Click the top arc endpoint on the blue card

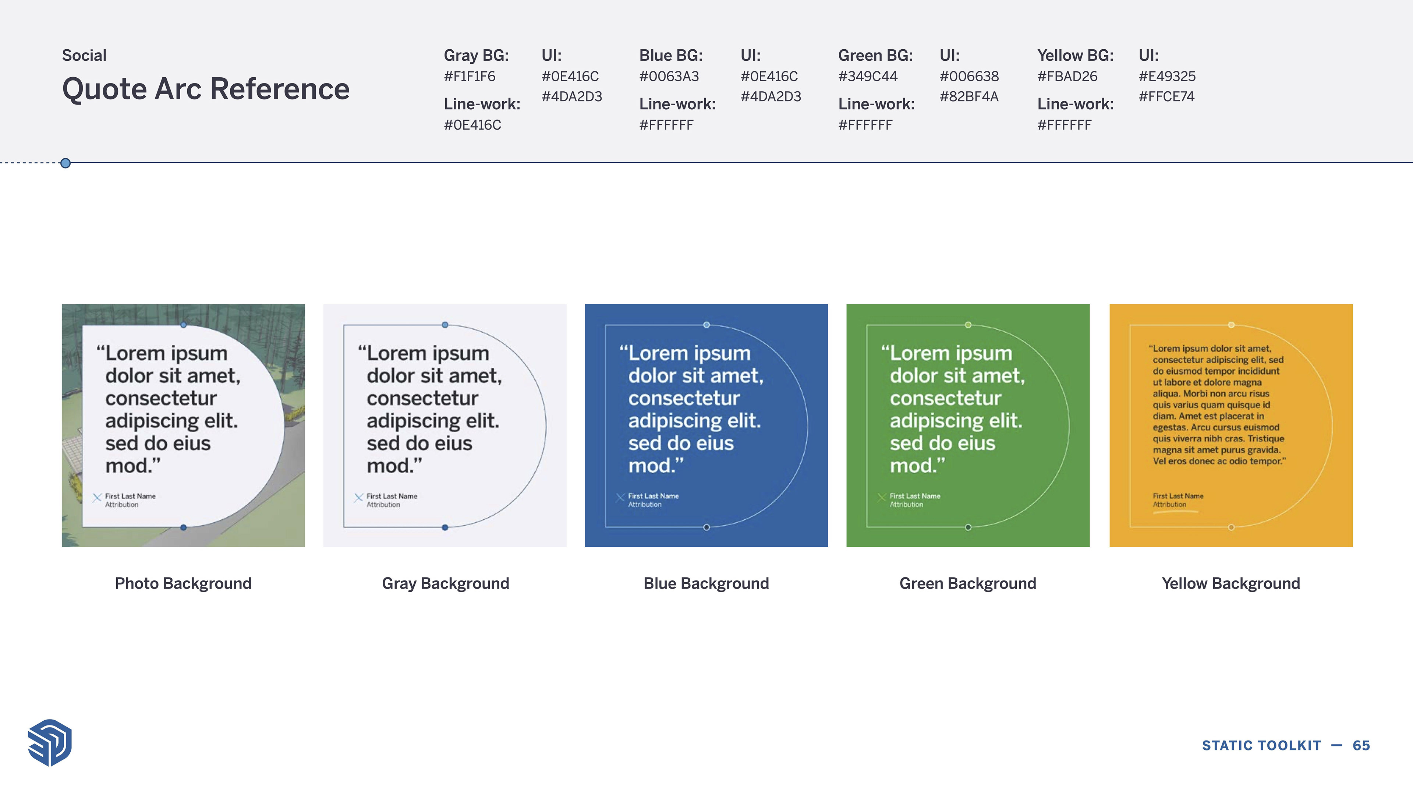click(x=706, y=325)
